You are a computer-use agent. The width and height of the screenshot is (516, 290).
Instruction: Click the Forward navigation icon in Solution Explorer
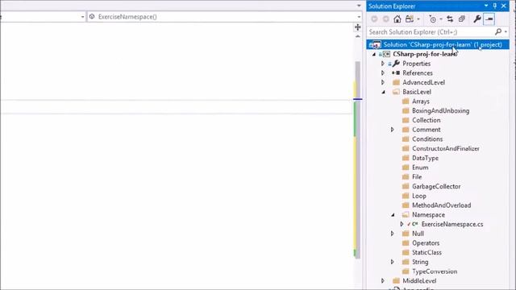pos(385,19)
